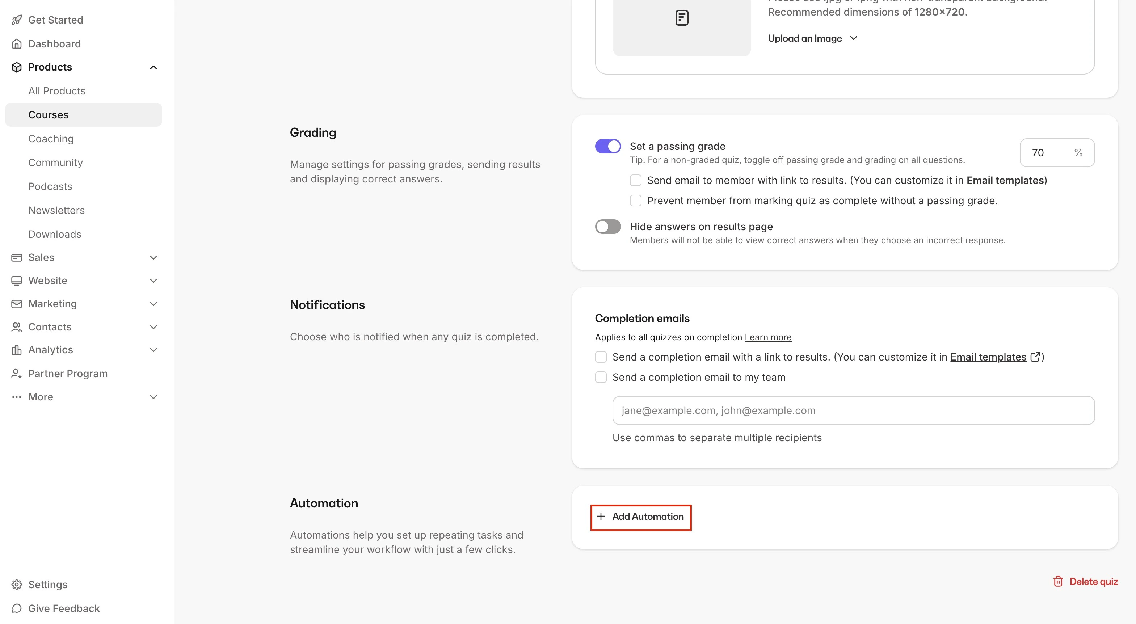The width and height of the screenshot is (1136, 624).
Task: Open the Learn more link under Completion emails
Action: coord(768,337)
